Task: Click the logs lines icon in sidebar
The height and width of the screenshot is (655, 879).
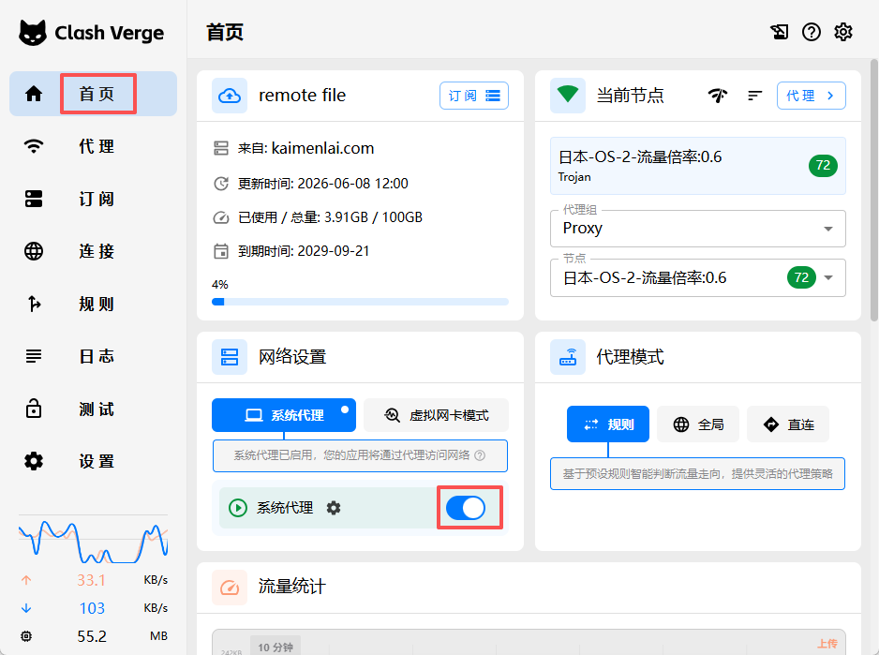Action: pos(34,356)
